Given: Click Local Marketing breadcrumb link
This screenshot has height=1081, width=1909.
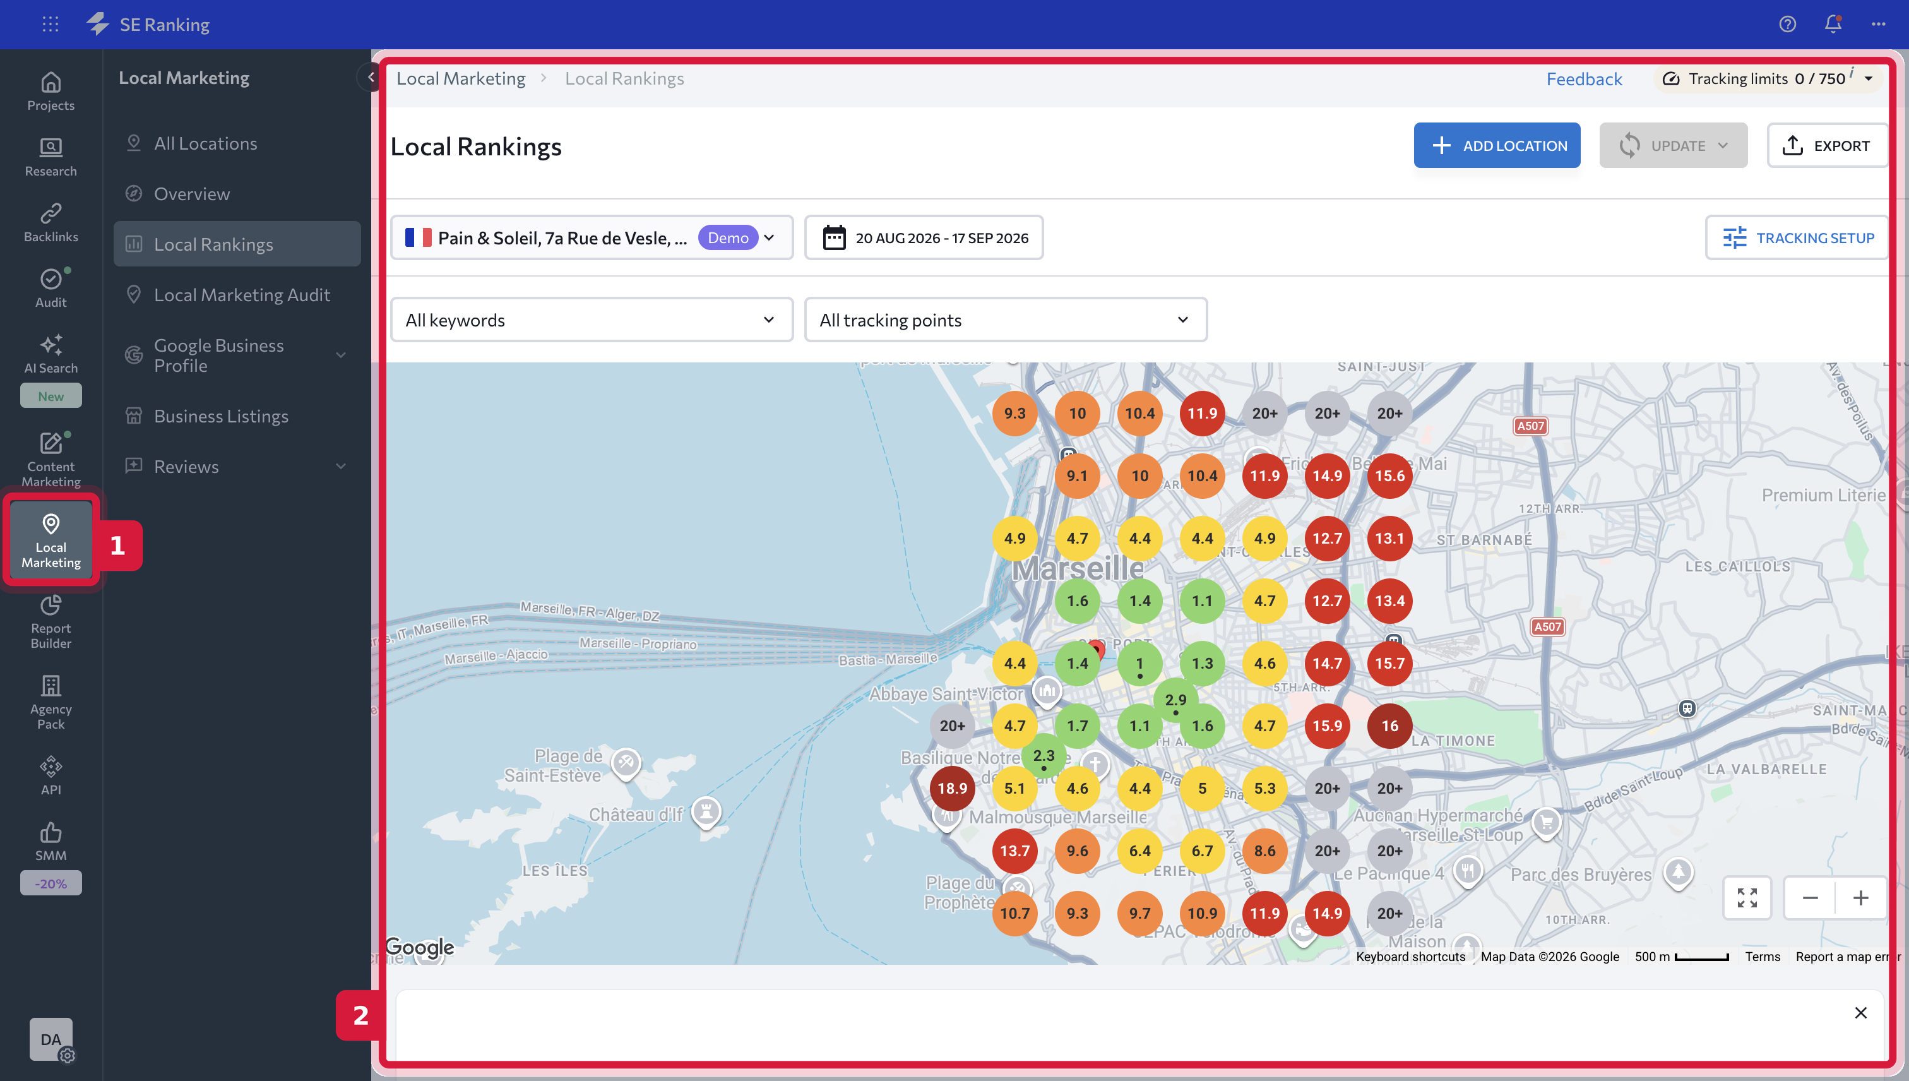Looking at the screenshot, I should point(460,79).
